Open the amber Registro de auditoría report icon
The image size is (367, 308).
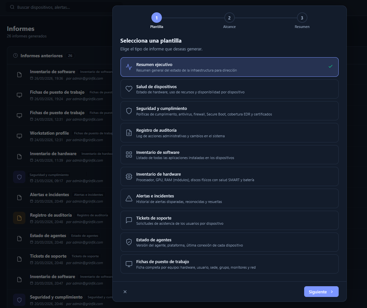(x=19, y=218)
